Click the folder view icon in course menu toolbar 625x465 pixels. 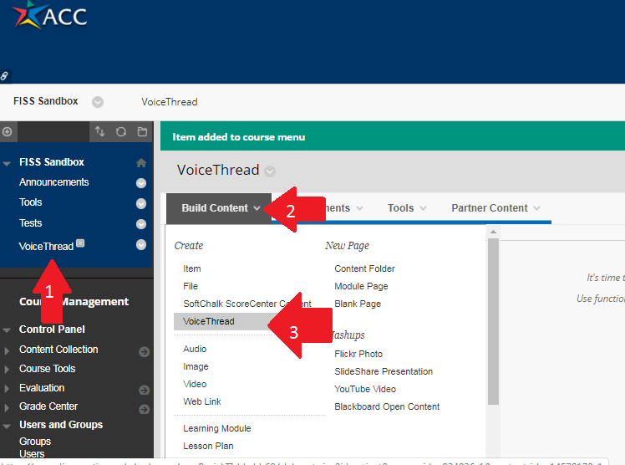click(142, 131)
